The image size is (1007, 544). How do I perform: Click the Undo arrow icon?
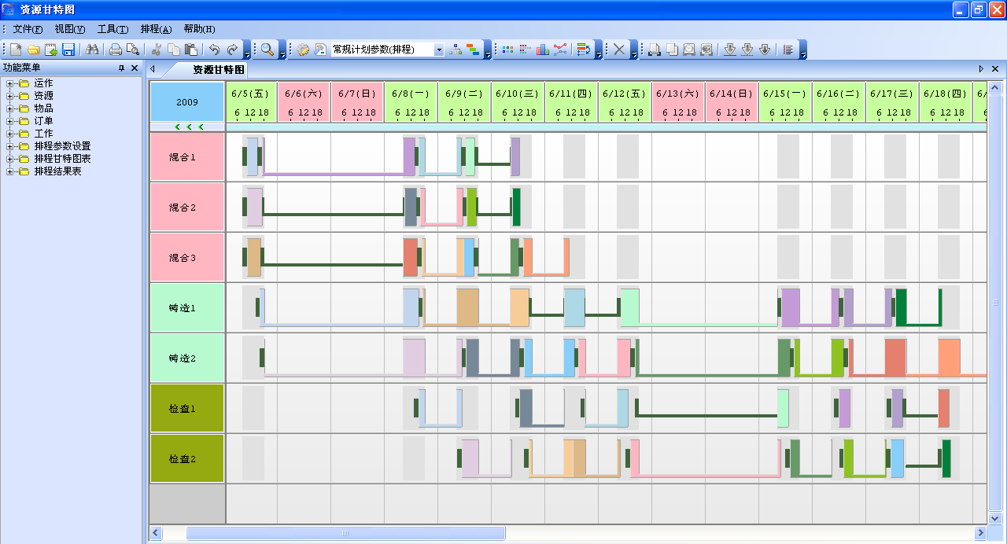pos(214,50)
